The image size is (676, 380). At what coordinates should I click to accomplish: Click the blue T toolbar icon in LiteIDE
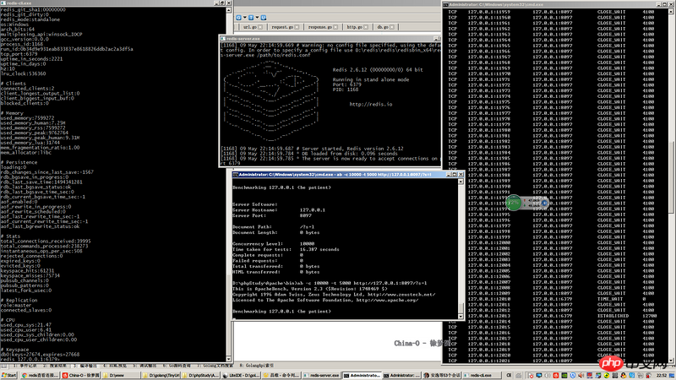tap(250, 18)
